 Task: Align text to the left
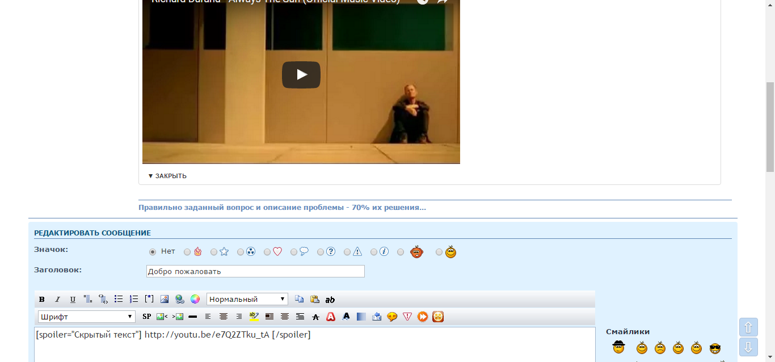[208, 317]
